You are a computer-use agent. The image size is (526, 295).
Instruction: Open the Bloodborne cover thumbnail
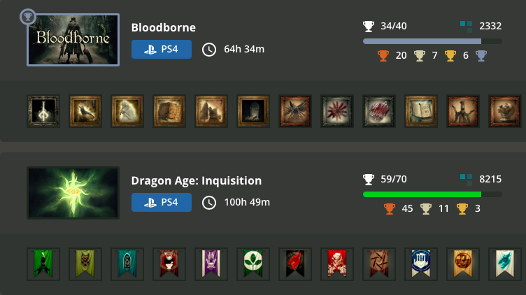[73, 40]
